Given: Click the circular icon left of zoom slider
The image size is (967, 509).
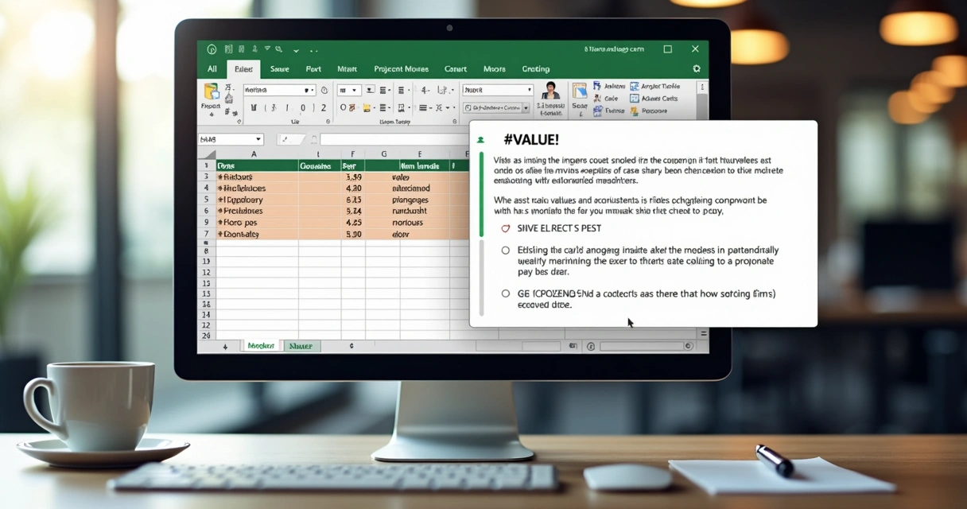Looking at the screenshot, I should coord(590,346).
